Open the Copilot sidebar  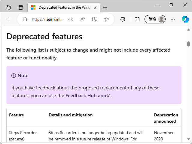point(185,19)
